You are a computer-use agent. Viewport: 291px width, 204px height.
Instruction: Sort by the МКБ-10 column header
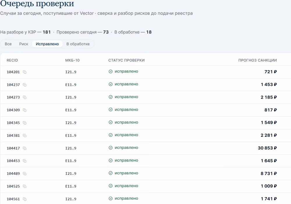coord(72,60)
